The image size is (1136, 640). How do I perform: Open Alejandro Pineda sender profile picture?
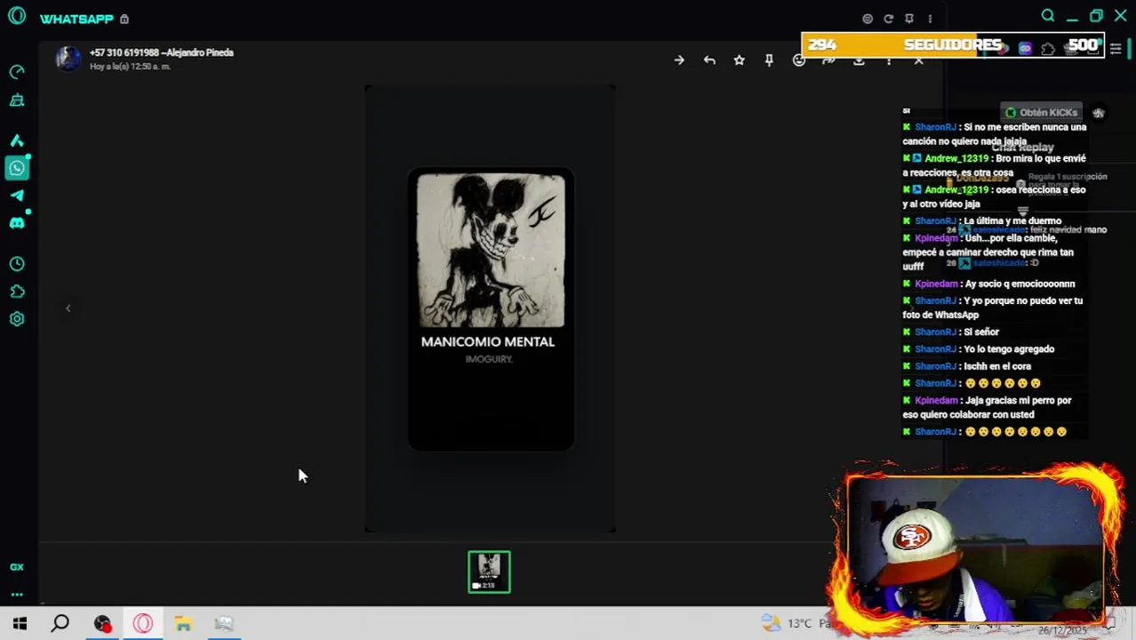[x=68, y=59]
